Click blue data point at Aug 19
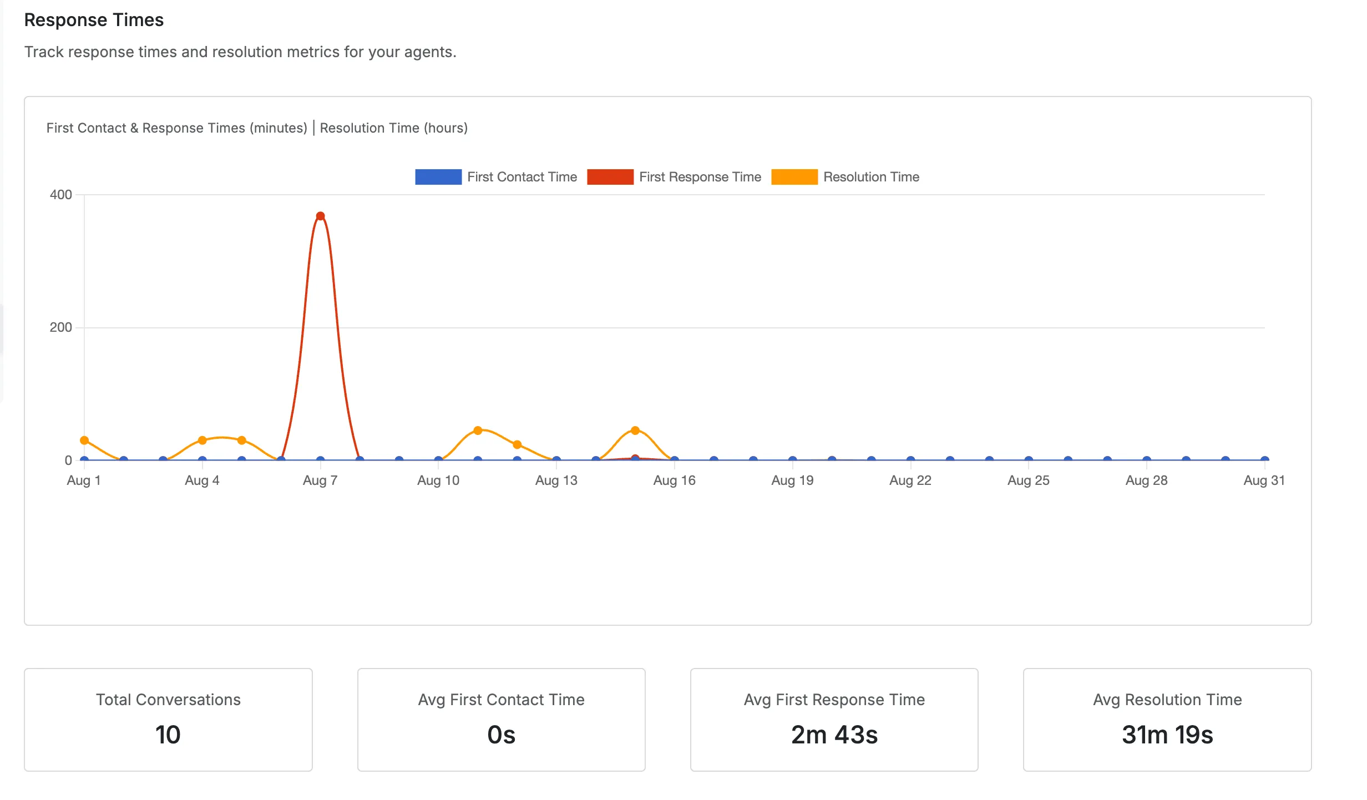Image resolution: width=1367 pixels, height=800 pixels. pyautogui.click(x=793, y=459)
